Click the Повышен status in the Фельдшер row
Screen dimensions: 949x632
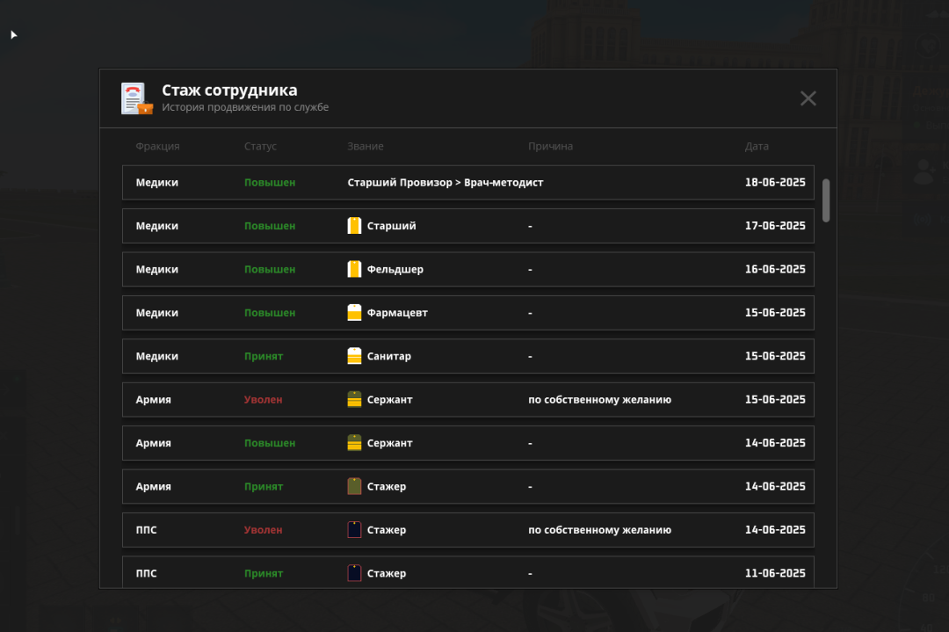click(270, 269)
